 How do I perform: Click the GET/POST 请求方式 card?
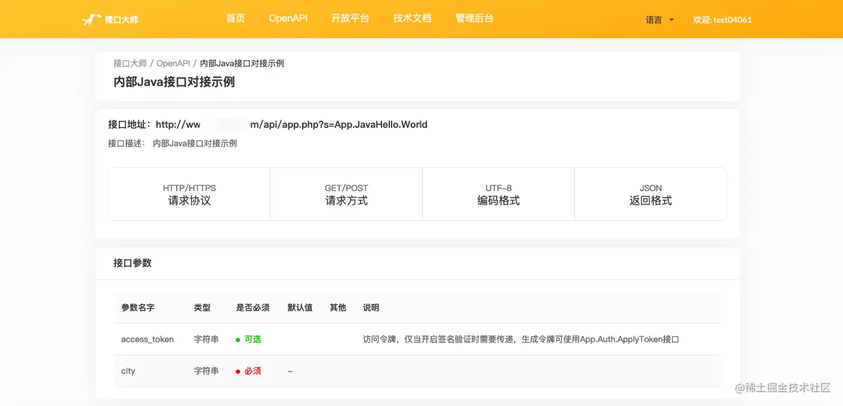pyautogui.click(x=346, y=194)
